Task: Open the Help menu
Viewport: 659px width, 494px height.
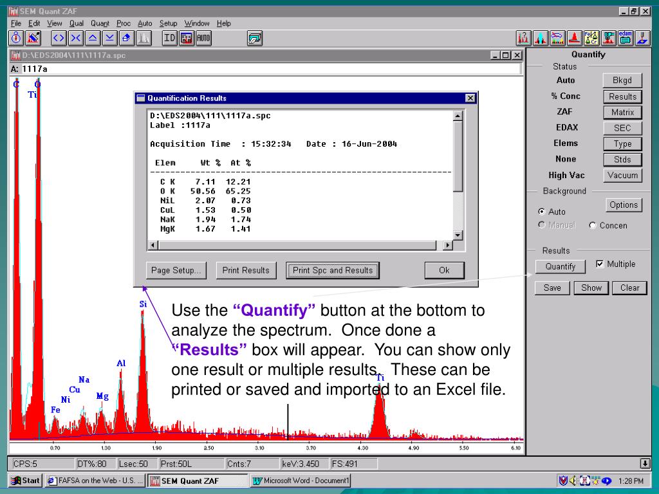Action: point(224,24)
